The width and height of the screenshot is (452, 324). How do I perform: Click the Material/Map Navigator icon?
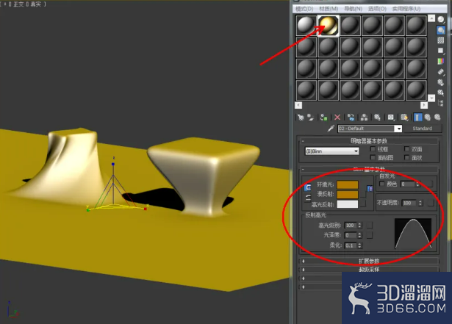[x=441, y=103]
